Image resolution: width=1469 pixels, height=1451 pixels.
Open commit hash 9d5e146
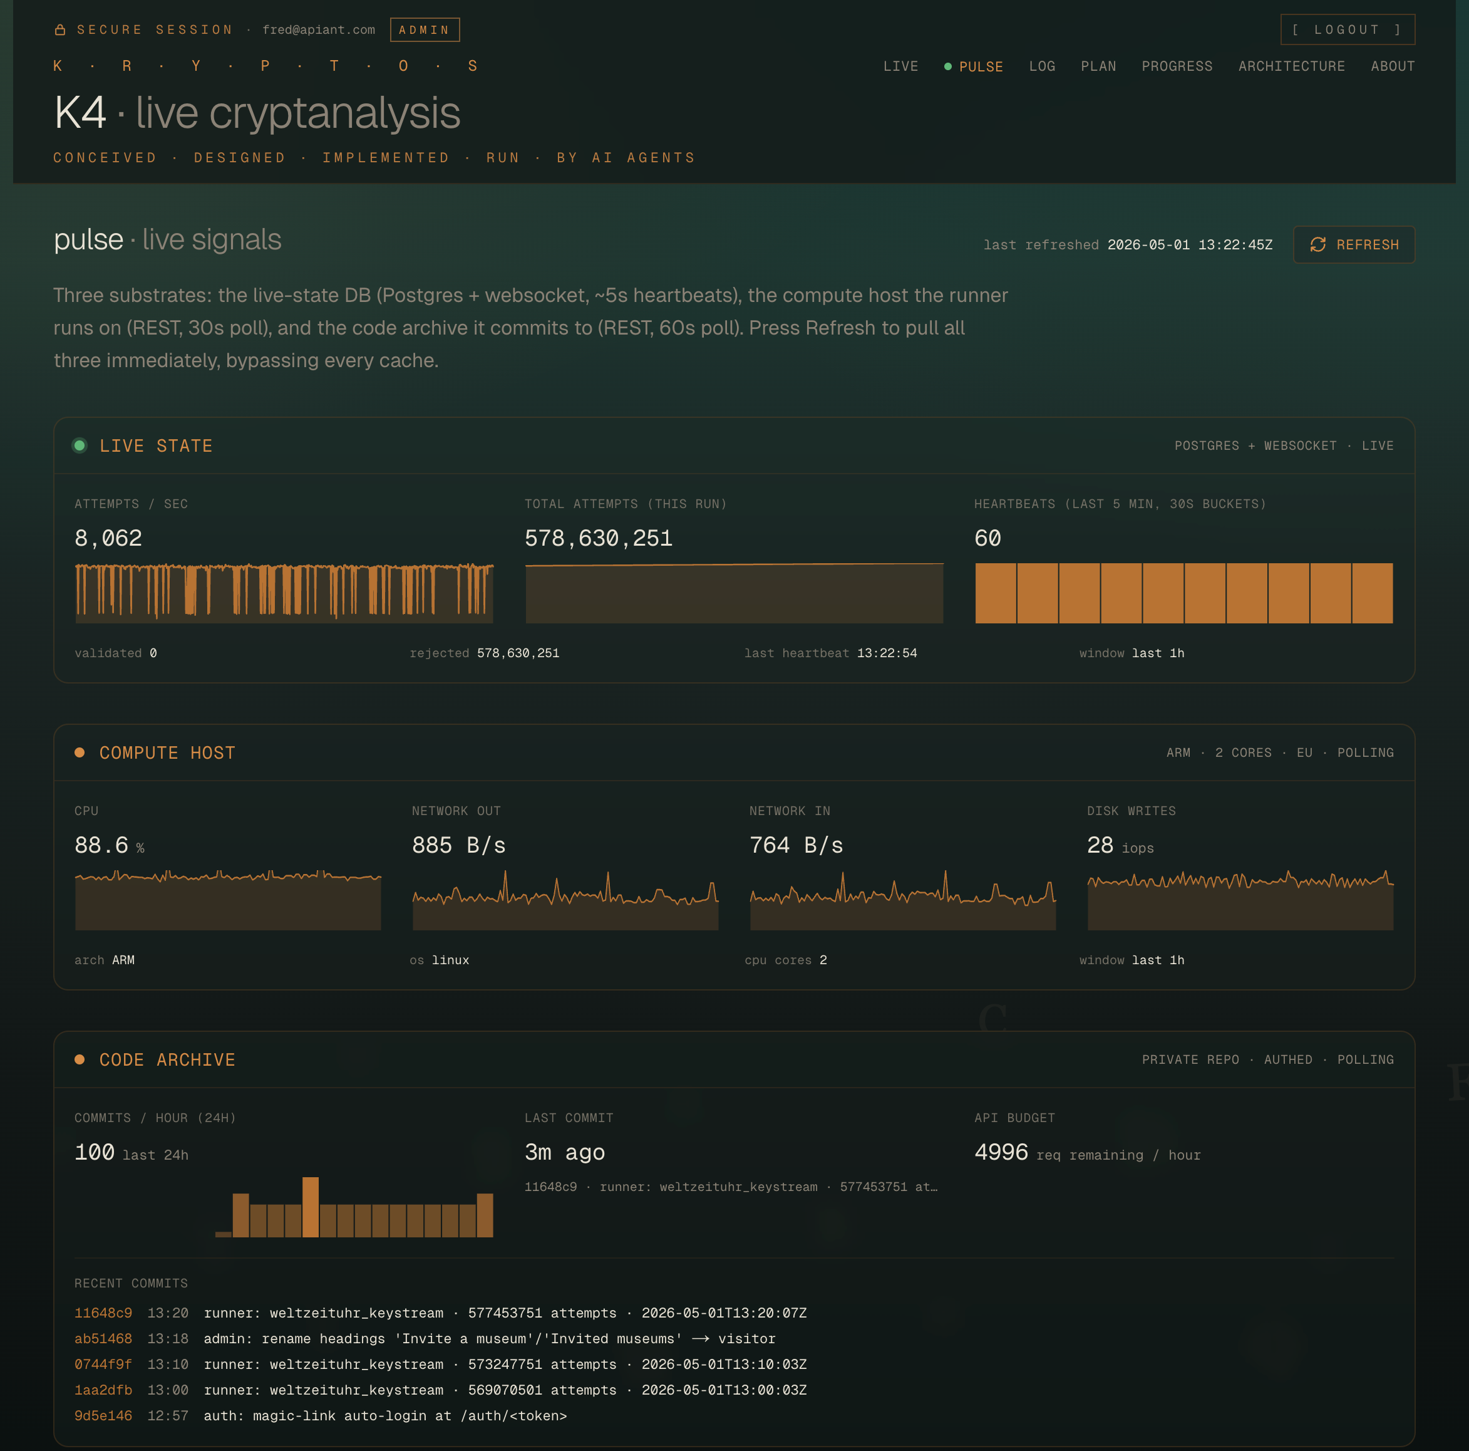pos(103,1415)
